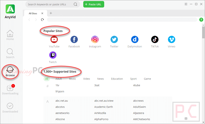The width and height of the screenshot is (205, 124).
Task: Open the Twitch site icon
Action: click(x=53, y=55)
